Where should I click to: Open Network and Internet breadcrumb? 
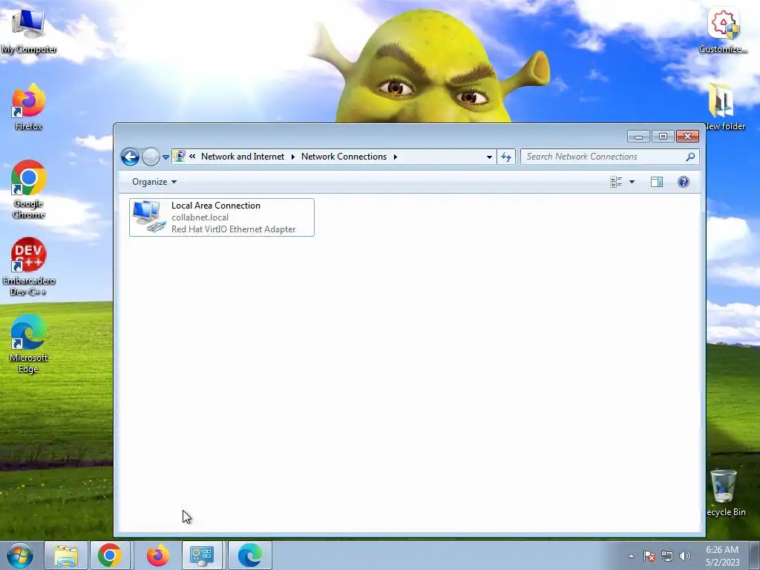pyautogui.click(x=243, y=156)
